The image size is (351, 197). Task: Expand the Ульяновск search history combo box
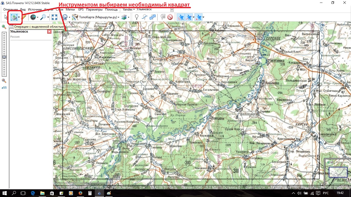(172, 9)
